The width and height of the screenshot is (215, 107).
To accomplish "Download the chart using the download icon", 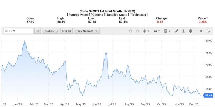I will [183, 31].
